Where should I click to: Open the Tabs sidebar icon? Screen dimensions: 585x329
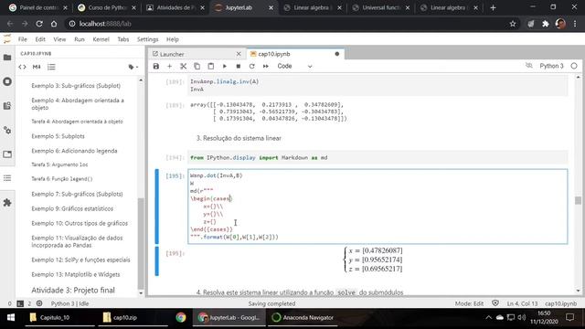pos(7,154)
